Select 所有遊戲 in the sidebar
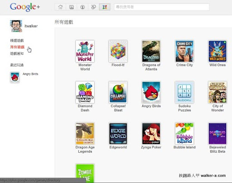This screenshot has width=232, height=183. point(17,47)
